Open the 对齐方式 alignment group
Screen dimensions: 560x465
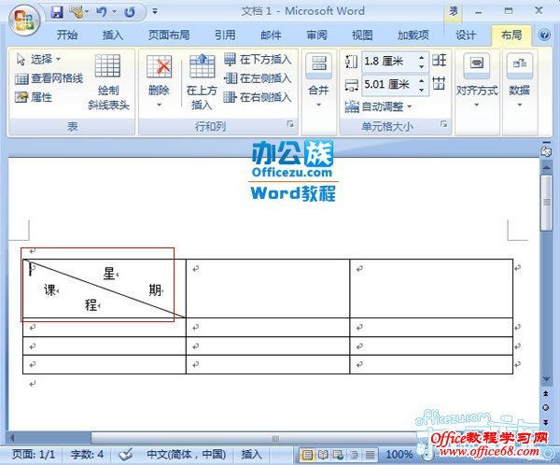[477, 80]
